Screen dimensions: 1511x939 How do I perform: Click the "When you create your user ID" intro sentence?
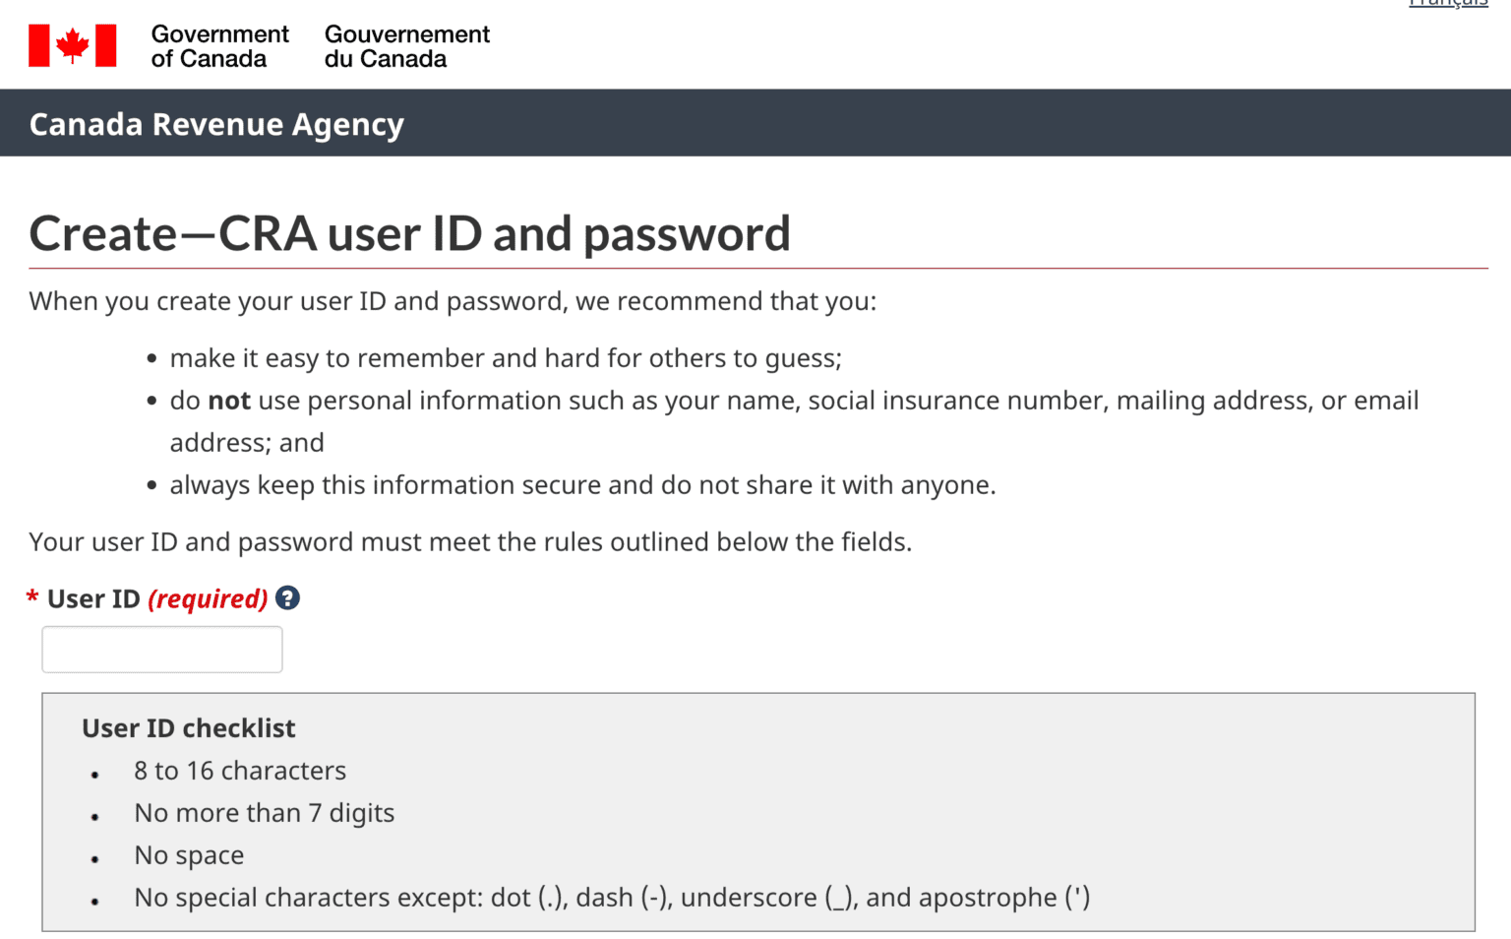coord(453,301)
